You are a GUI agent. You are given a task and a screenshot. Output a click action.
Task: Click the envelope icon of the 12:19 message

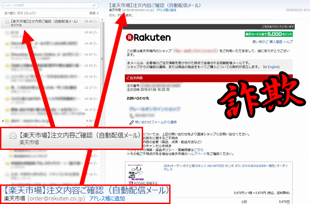click(7, 77)
